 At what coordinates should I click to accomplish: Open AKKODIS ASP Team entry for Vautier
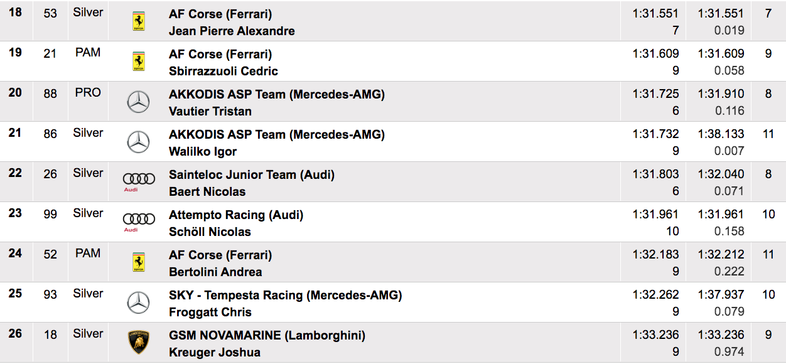click(277, 94)
